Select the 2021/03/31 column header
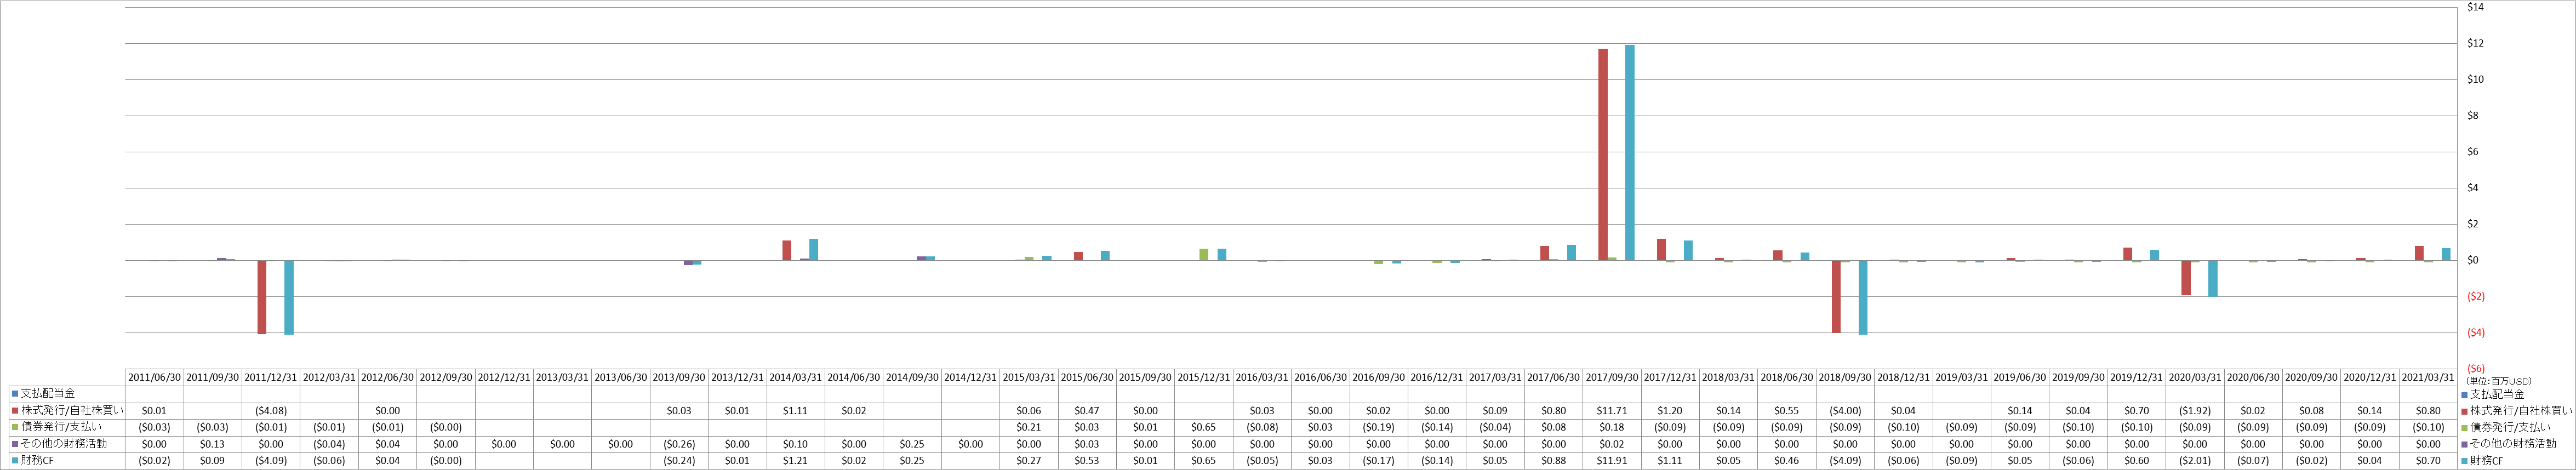Viewport: 2576px width, 470px height. point(2428,378)
